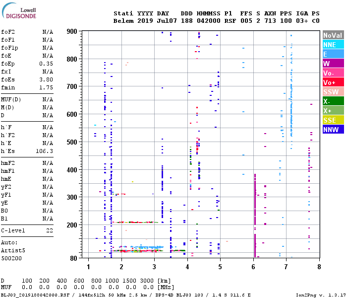Image resolution: width=347 pixels, height=298 pixels.
Task: Select the blue E legend swatch
Action: [x=333, y=54]
